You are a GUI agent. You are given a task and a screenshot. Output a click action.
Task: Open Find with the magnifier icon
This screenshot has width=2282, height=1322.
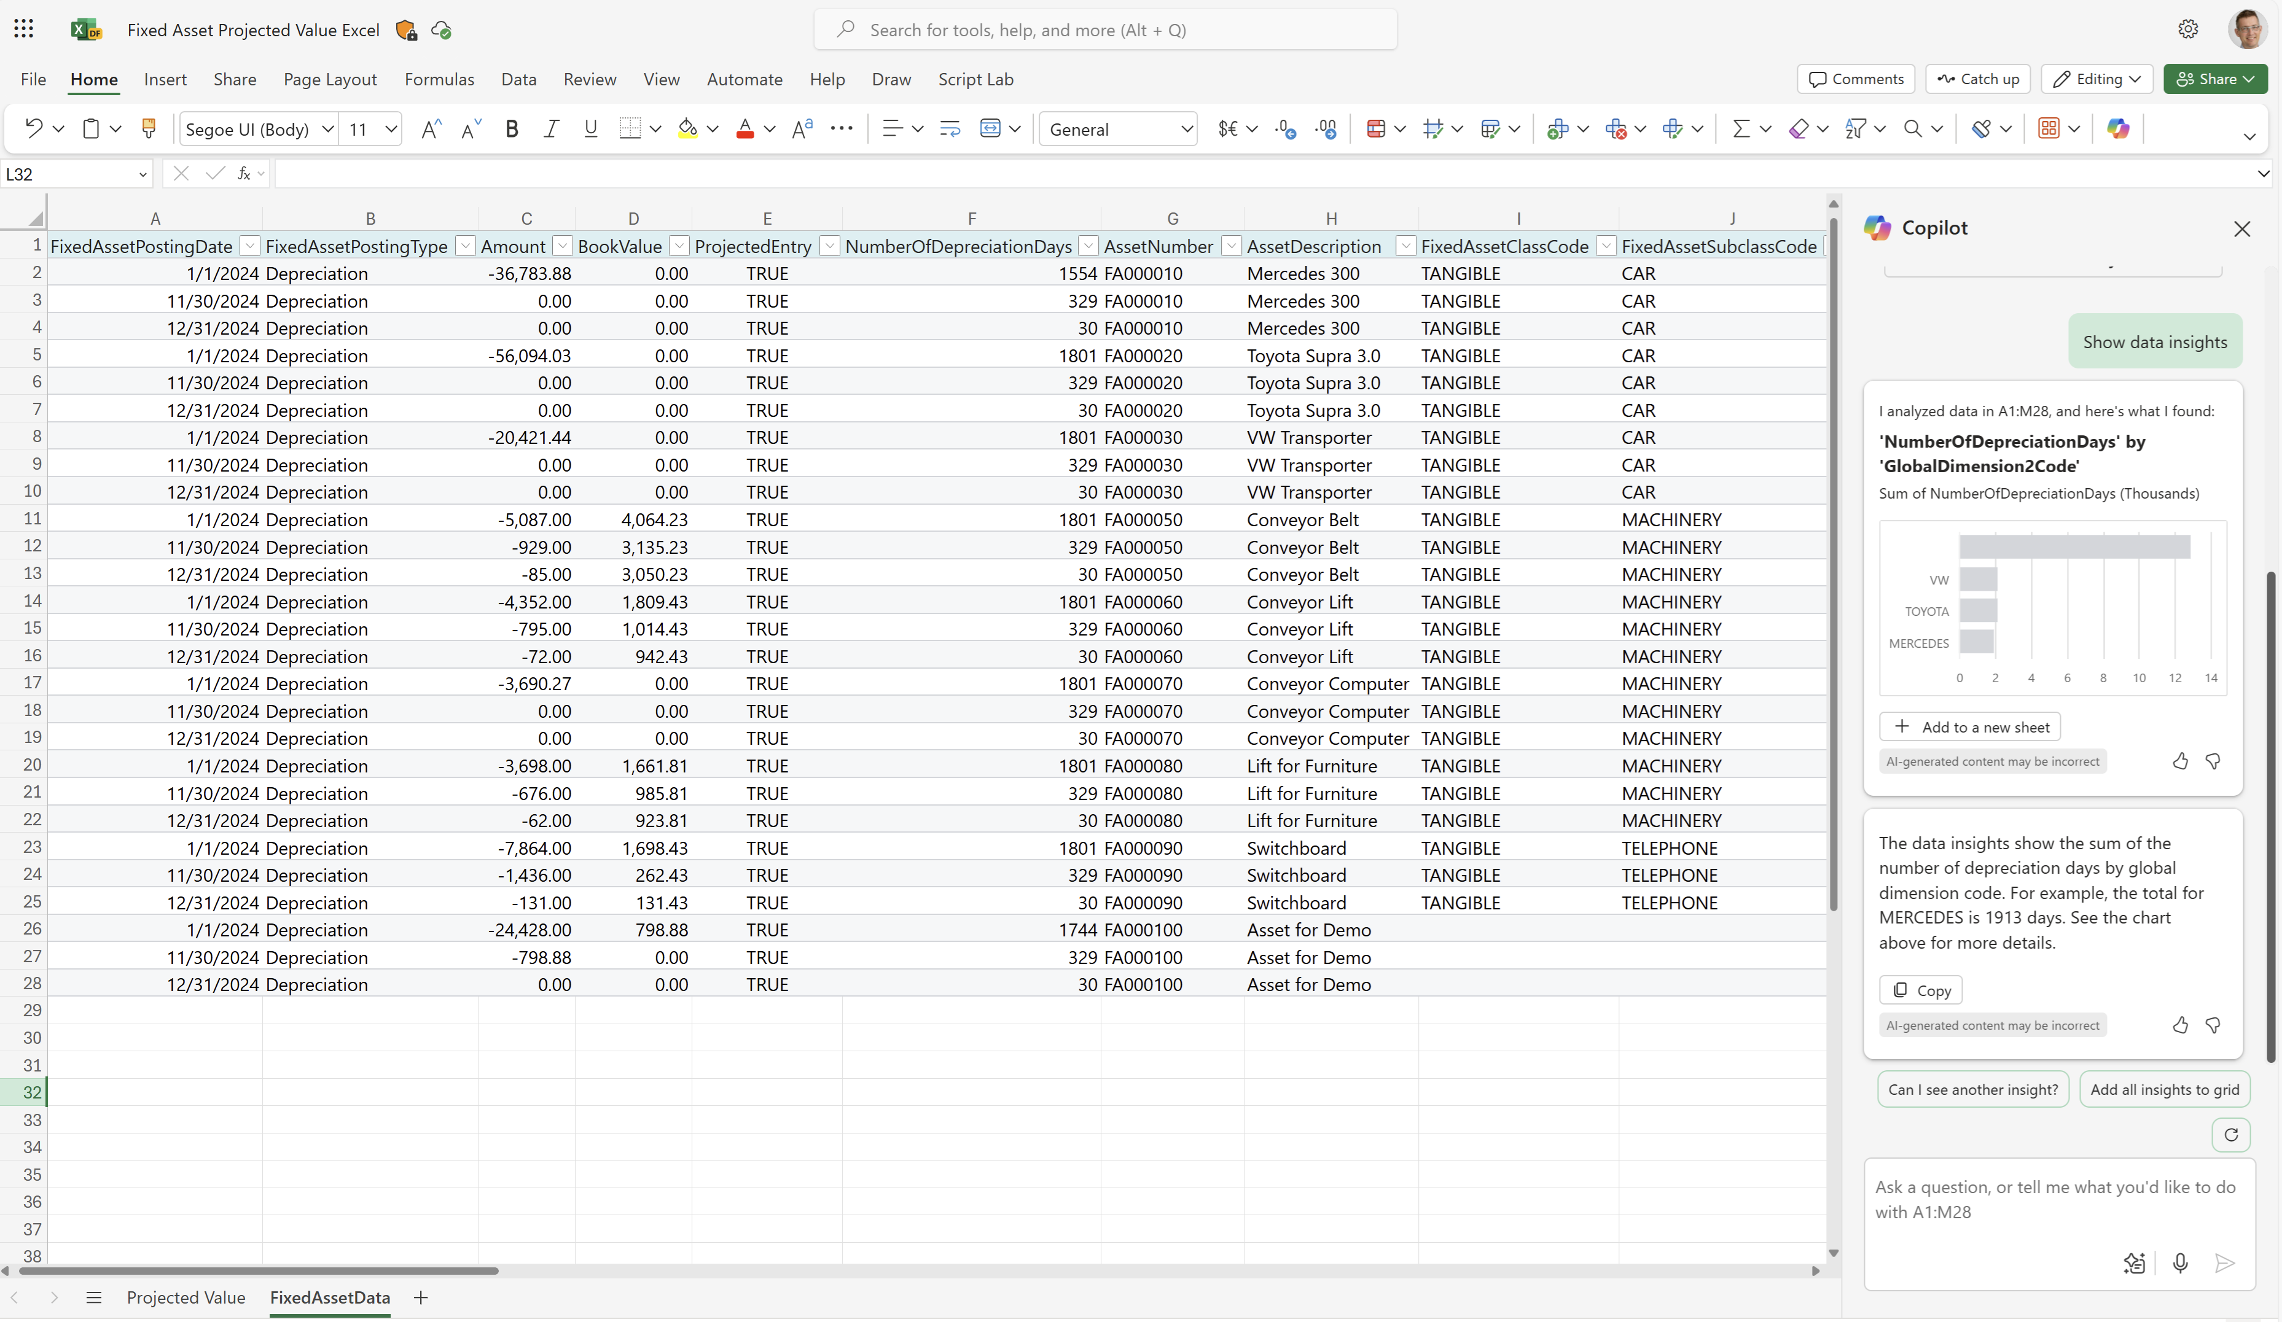(x=1913, y=128)
